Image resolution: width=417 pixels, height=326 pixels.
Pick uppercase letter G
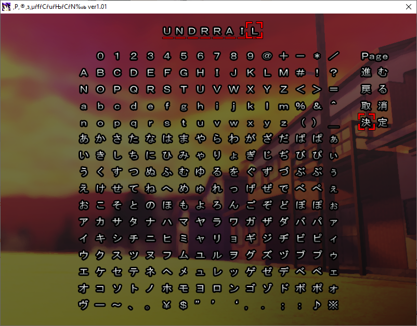[x=184, y=73]
